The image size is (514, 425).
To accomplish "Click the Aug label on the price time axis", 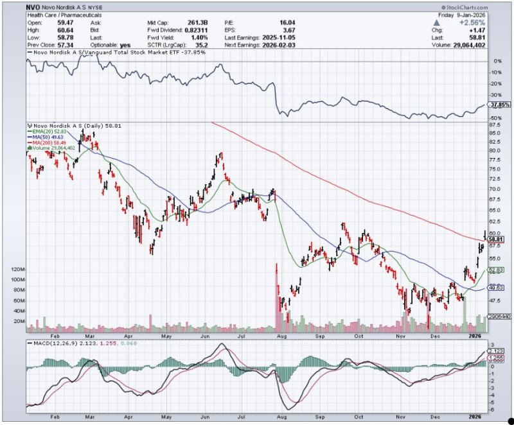I will pyautogui.click(x=281, y=336).
